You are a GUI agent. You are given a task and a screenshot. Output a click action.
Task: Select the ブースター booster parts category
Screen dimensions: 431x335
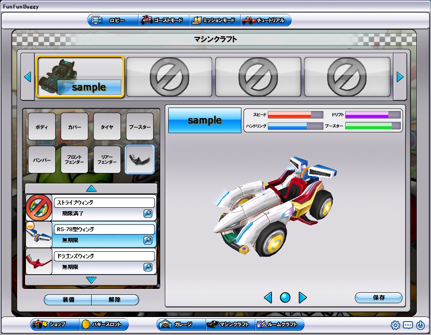tap(140, 127)
